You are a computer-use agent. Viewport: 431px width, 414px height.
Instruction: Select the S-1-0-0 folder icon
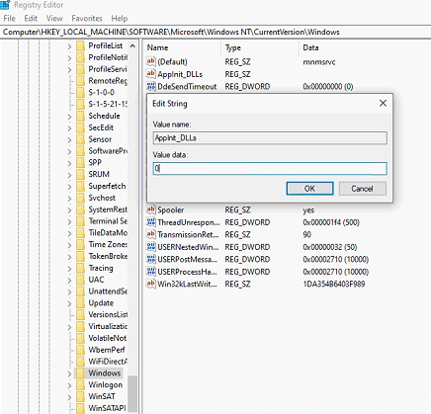tap(80, 93)
